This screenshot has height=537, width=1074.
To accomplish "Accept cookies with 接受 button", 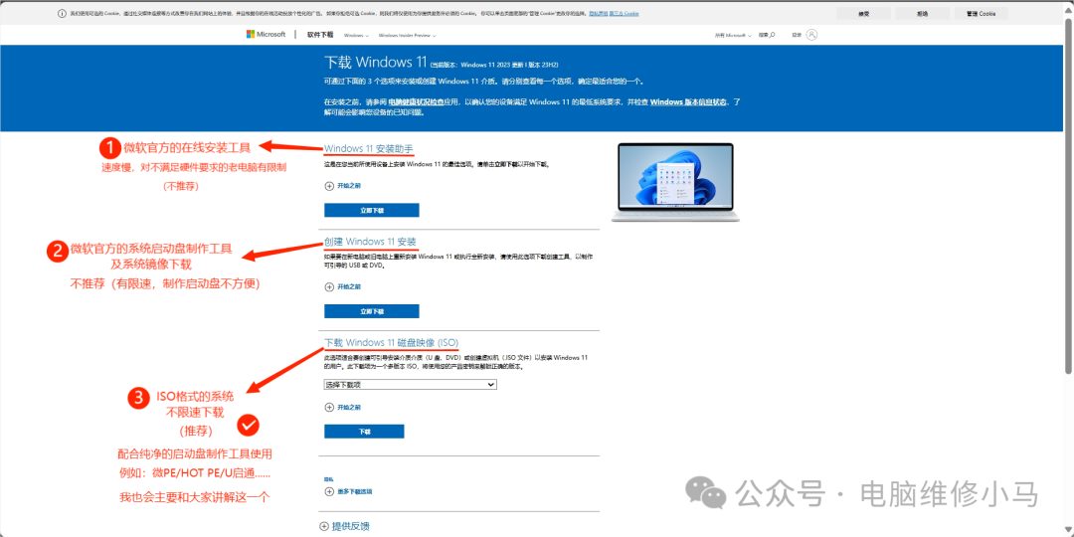I will click(x=864, y=13).
